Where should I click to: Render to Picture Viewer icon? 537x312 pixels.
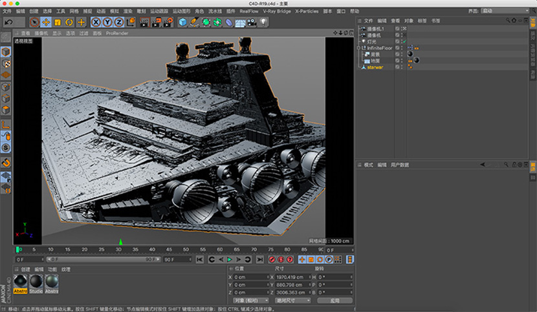(156, 22)
